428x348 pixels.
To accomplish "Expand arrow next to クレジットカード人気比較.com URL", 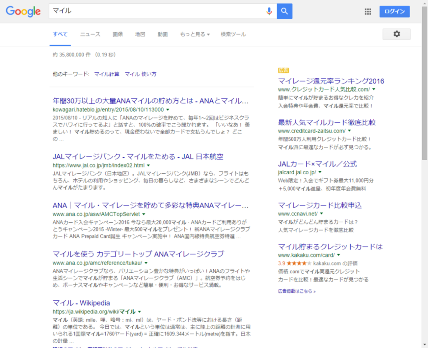I will pos(374,89).
